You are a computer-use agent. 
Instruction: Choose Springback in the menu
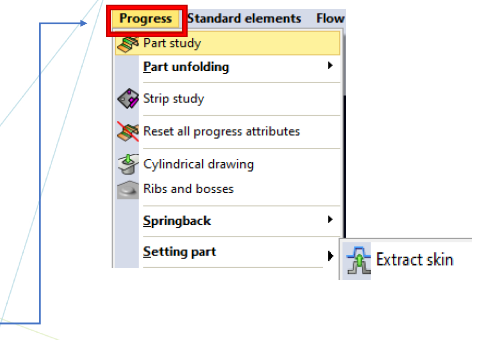pos(177,221)
